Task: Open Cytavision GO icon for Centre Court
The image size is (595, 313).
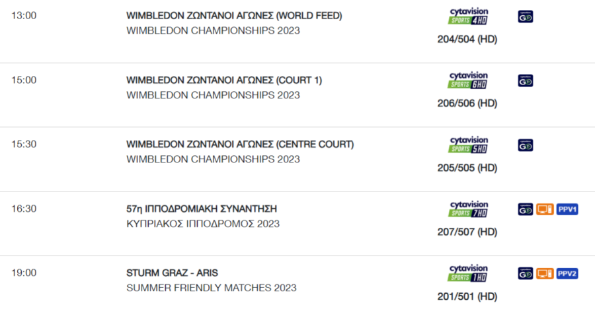Action: click(526, 145)
